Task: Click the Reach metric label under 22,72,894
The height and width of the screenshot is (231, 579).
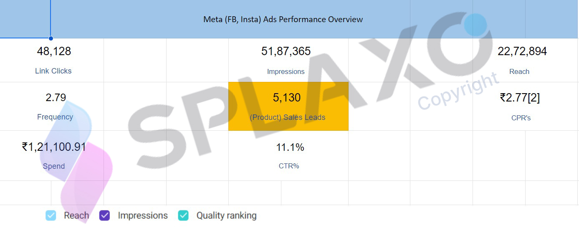Action: 519,72
